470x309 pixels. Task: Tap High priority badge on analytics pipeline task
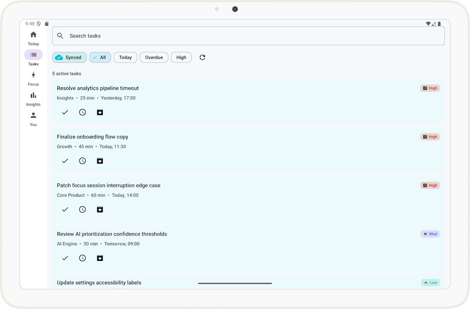tap(430, 88)
